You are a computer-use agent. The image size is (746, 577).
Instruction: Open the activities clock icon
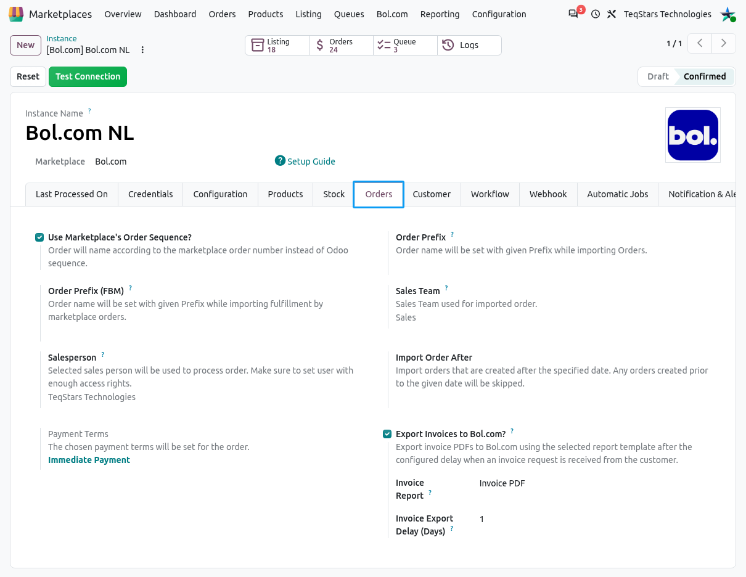pyautogui.click(x=596, y=14)
